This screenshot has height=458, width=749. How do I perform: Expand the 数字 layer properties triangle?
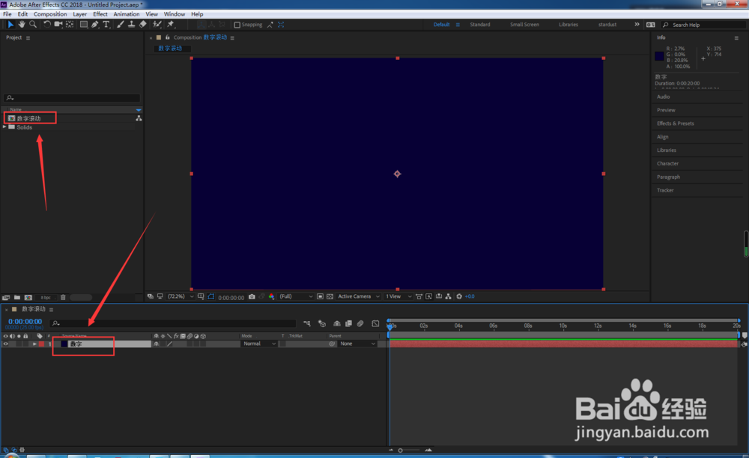(x=34, y=344)
